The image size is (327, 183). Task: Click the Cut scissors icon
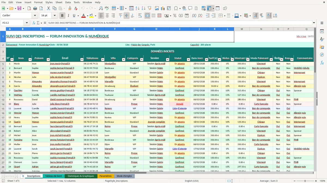click(x=49, y=8)
